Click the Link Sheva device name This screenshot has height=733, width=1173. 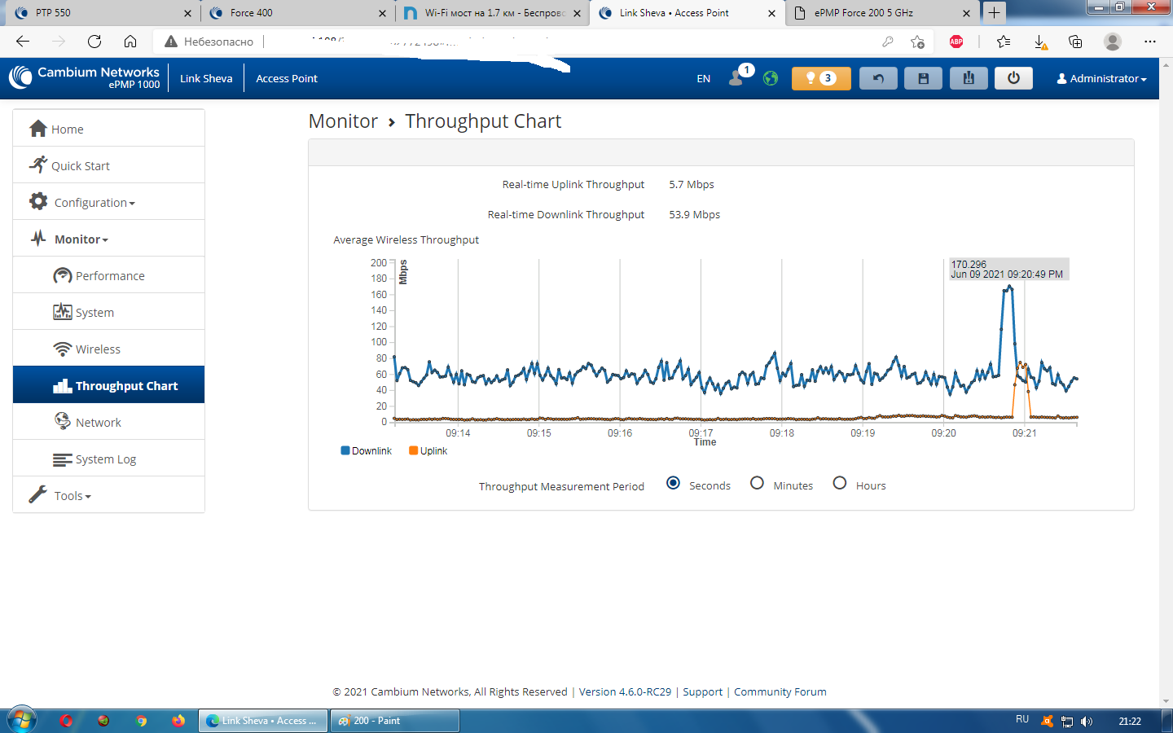click(x=206, y=79)
